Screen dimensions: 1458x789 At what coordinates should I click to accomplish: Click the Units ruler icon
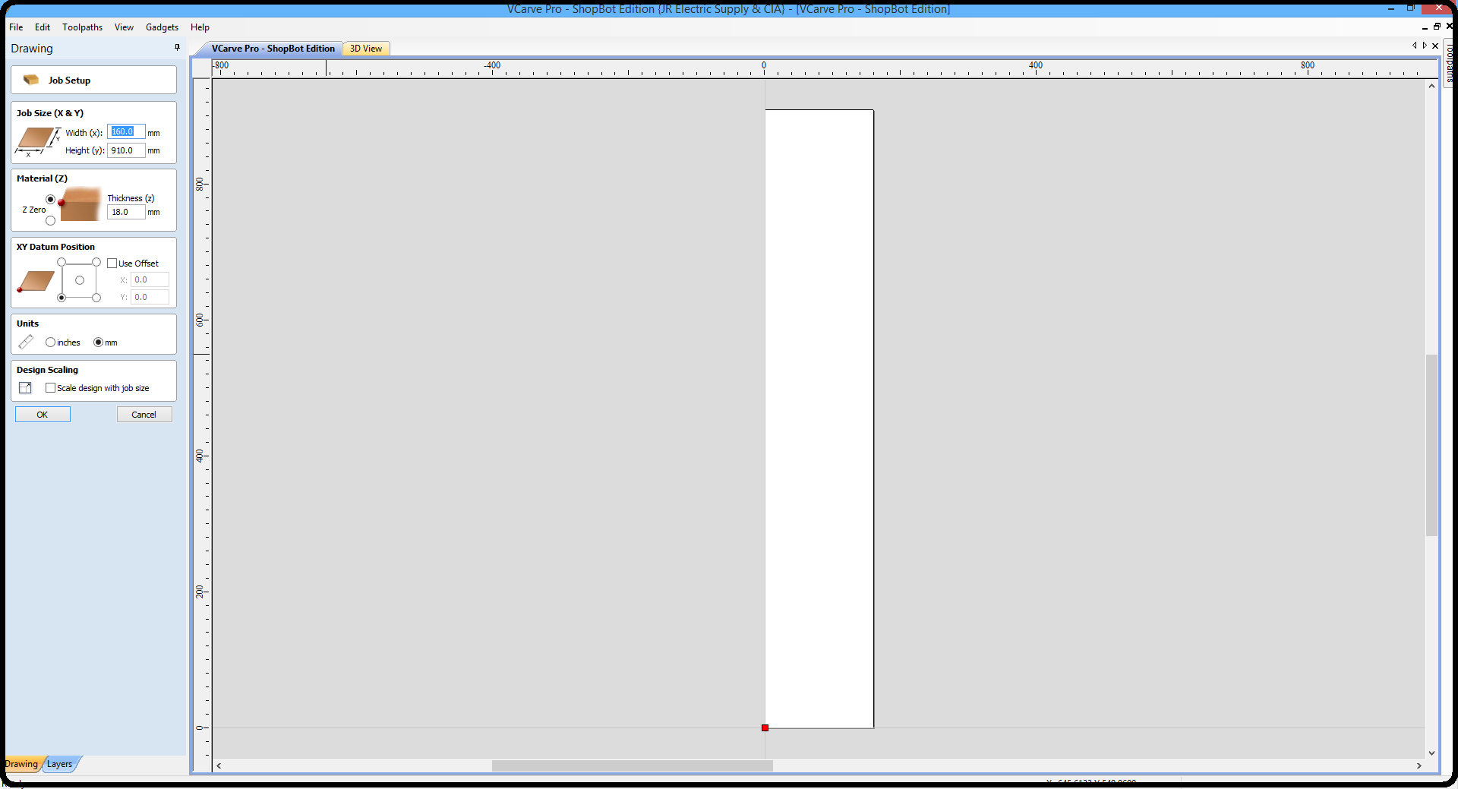tap(26, 342)
